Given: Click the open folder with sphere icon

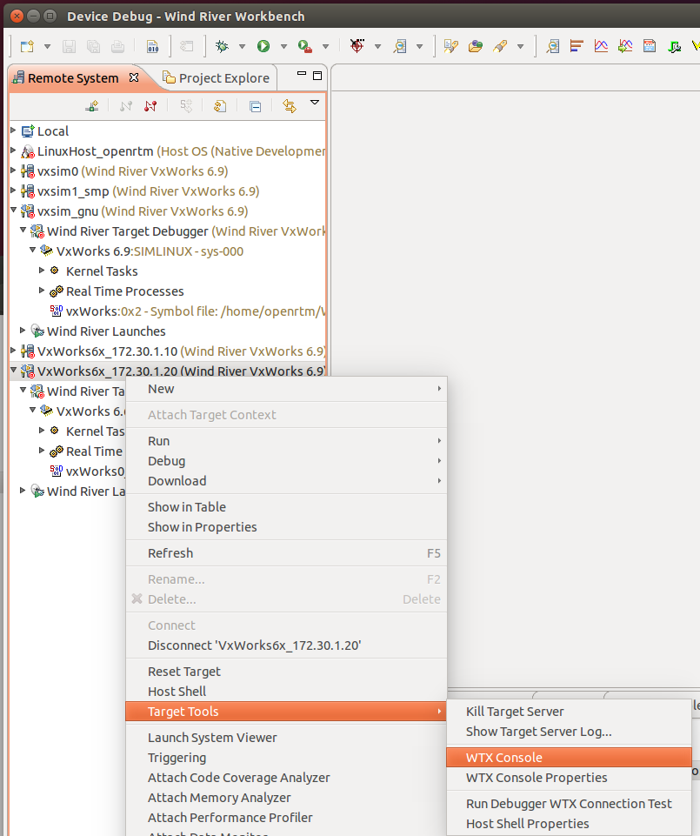Looking at the screenshot, I should pyautogui.click(x=476, y=46).
